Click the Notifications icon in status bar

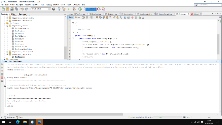pos(5,117)
